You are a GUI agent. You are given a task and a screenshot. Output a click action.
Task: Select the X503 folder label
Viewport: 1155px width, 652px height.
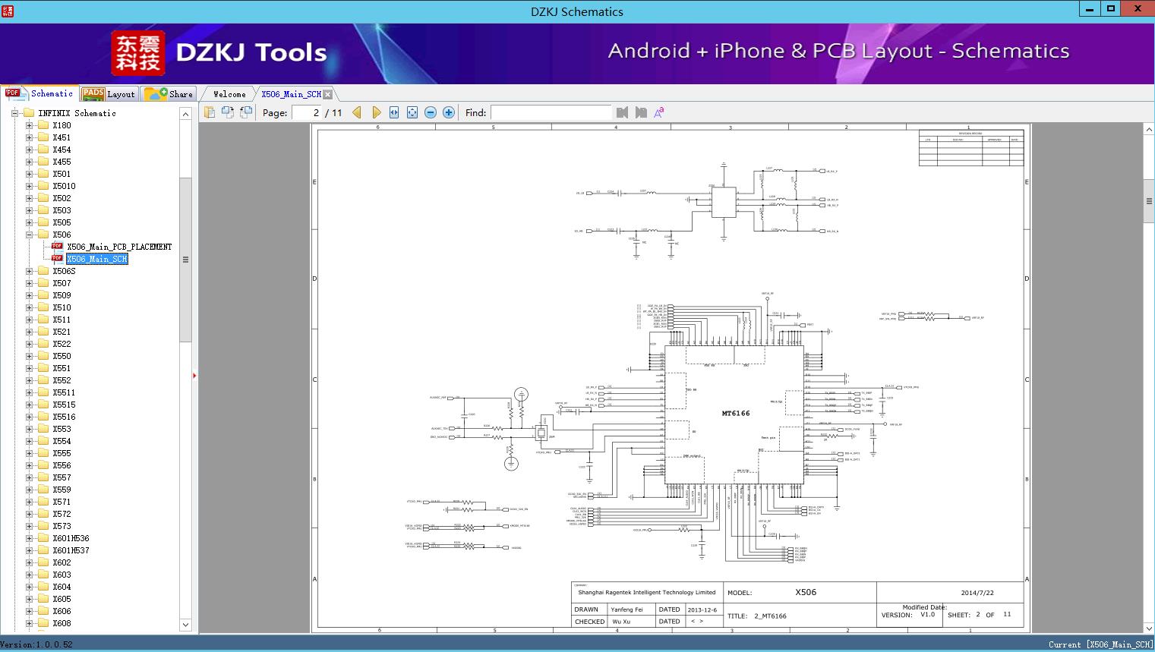tap(62, 210)
